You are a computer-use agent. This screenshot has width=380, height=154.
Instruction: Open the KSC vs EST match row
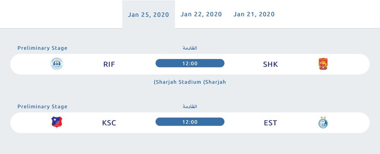pos(190,123)
